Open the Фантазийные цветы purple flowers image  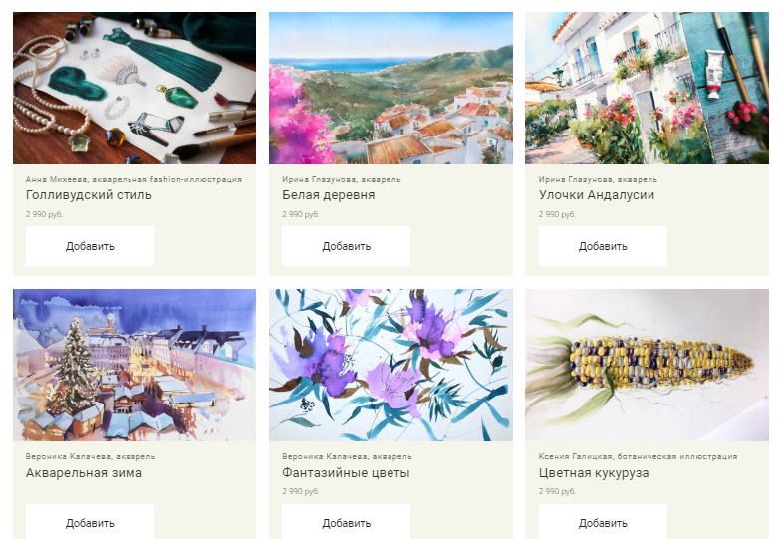pyautogui.click(x=390, y=365)
